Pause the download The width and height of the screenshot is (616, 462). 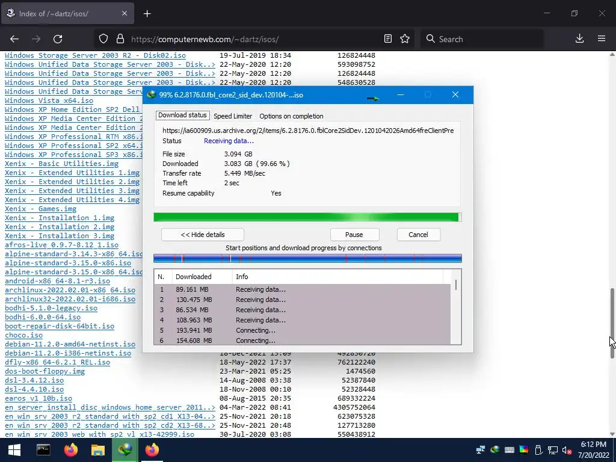[354, 235]
